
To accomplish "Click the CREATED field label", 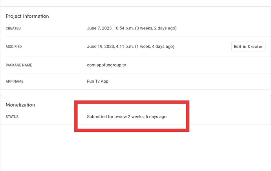I will coord(13,29).
